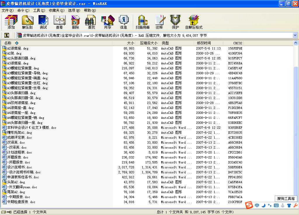Click the 删除 (Delete) toolbar icon

pyautogui.click(x=76, y=22)
